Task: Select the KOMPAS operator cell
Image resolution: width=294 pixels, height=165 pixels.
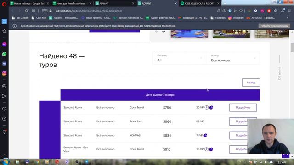Action: [135, 135]
